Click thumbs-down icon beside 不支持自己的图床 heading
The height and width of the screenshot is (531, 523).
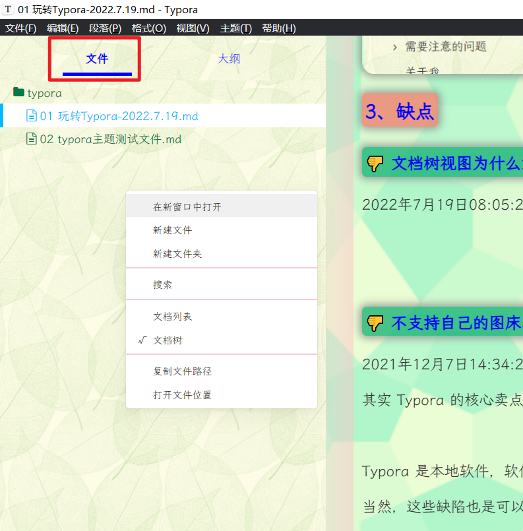coord(375,323)
